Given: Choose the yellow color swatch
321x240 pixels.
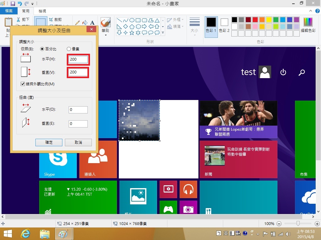Looking at the screenshot, I should coord(269,20).
